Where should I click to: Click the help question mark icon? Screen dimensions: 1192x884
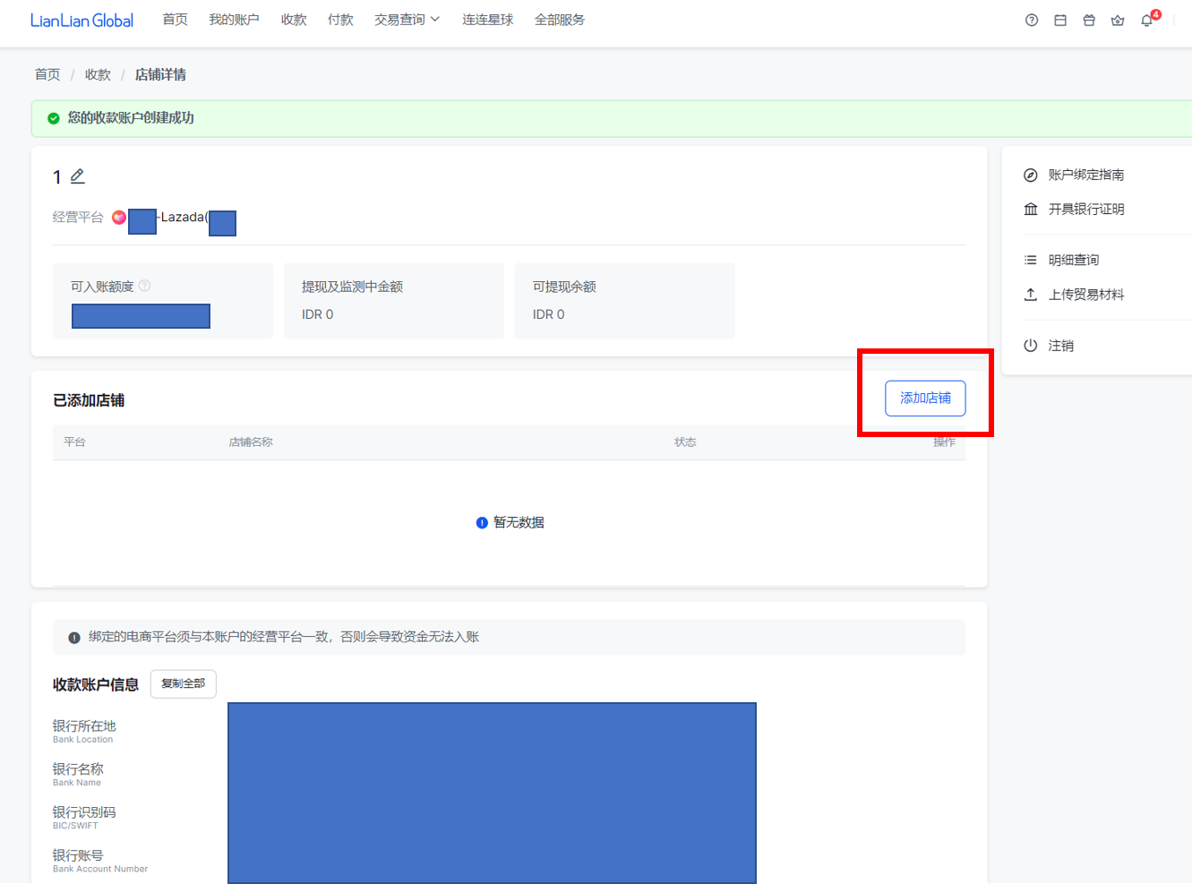coord(1032,21)
